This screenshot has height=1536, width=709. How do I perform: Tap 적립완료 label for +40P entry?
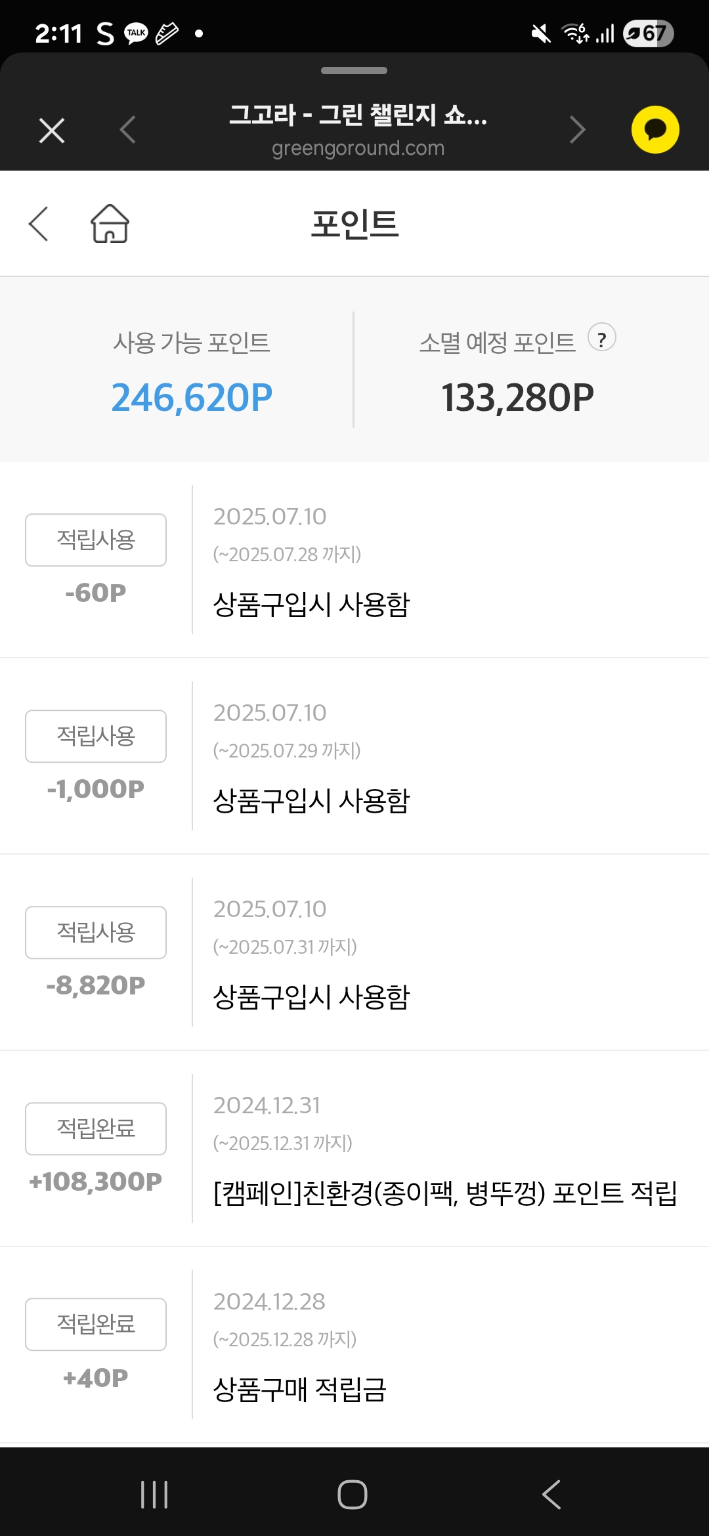pyautogui.click(x=96, y=1324)
